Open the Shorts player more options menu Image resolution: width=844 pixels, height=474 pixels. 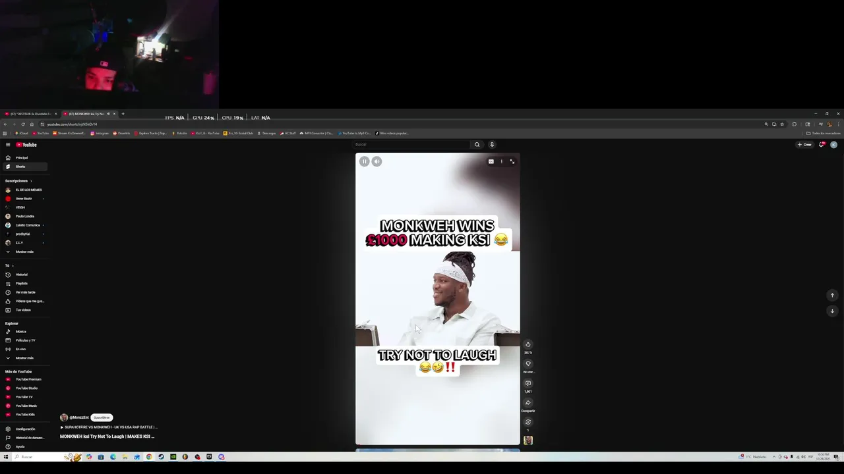[501, 161]
